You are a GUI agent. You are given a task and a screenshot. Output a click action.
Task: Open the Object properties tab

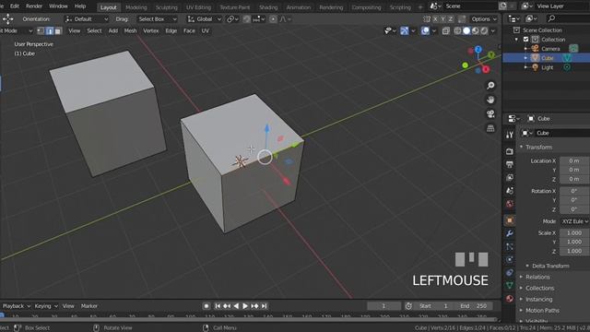[x=510, y=220]
